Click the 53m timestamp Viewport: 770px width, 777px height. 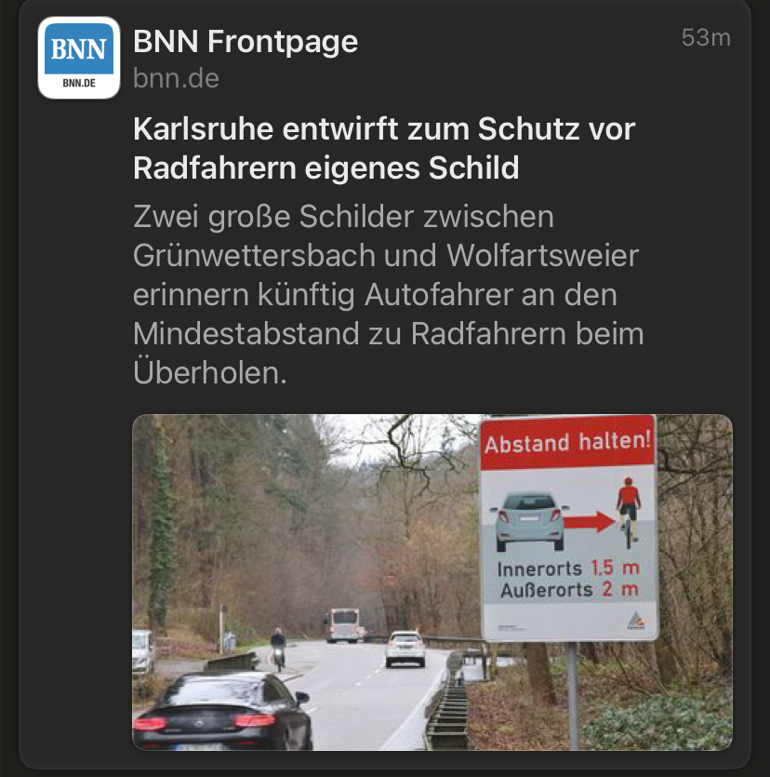[706, 37]
